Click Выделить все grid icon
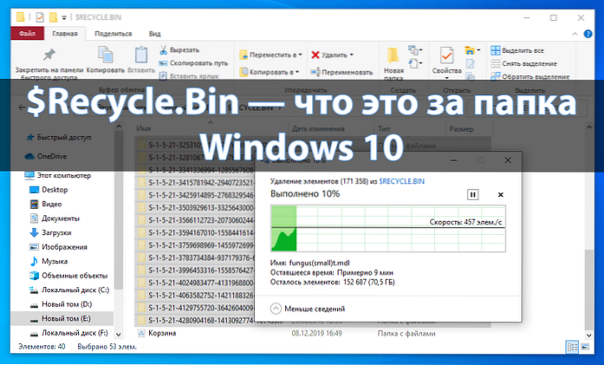 tap(496, 50)
